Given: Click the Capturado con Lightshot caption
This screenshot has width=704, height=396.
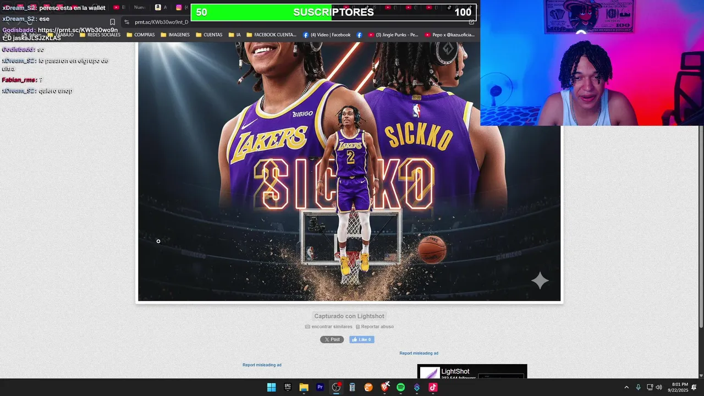Looking at the screenshot, I should [x=349, y=316].
